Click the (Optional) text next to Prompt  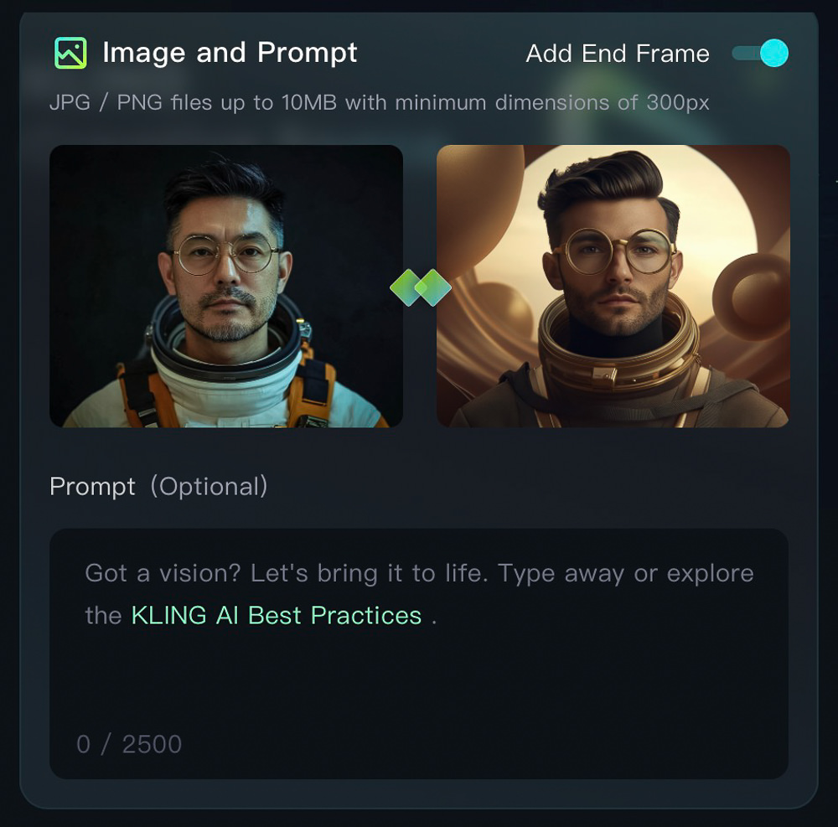209,486
